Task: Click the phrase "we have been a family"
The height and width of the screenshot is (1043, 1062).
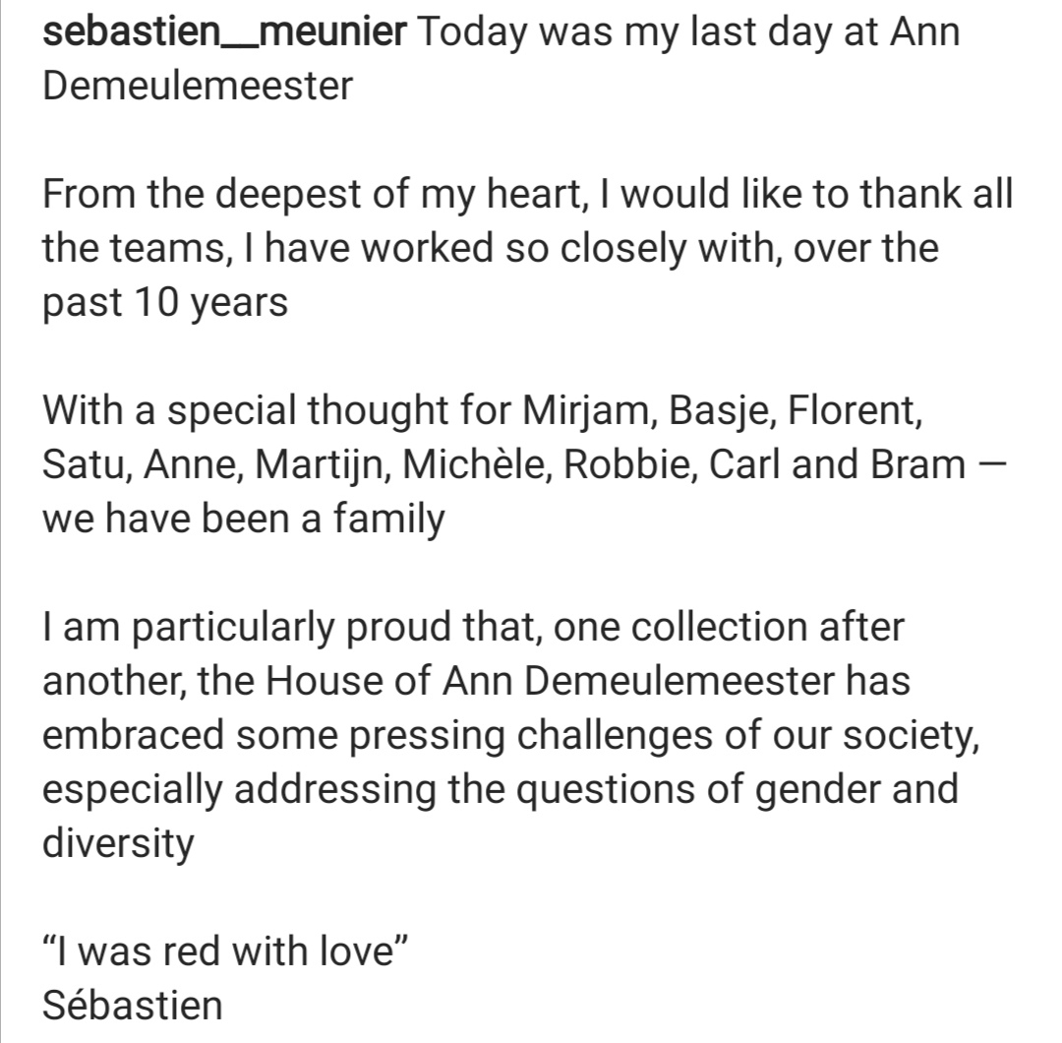Action: (244, 518)
